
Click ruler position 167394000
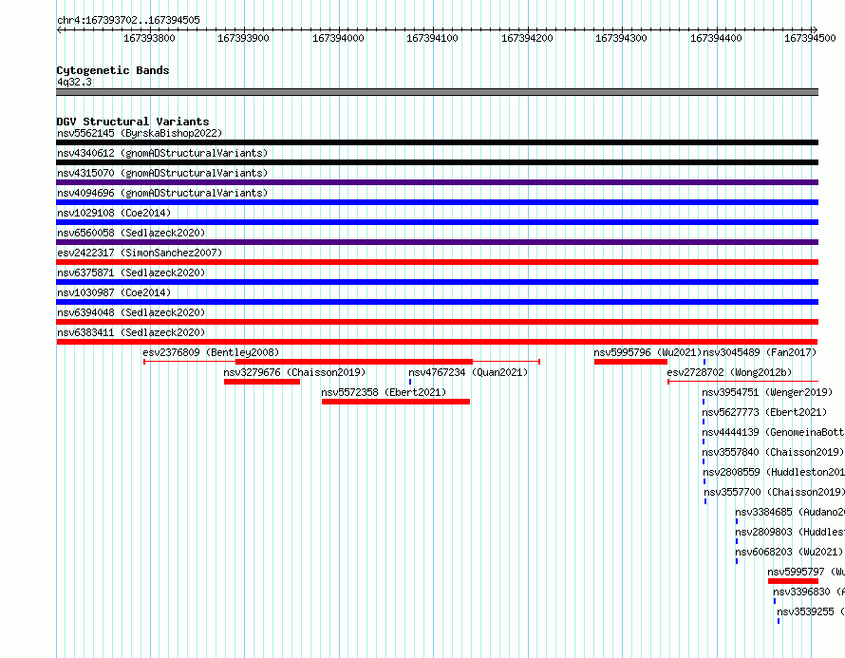point(338,38)
